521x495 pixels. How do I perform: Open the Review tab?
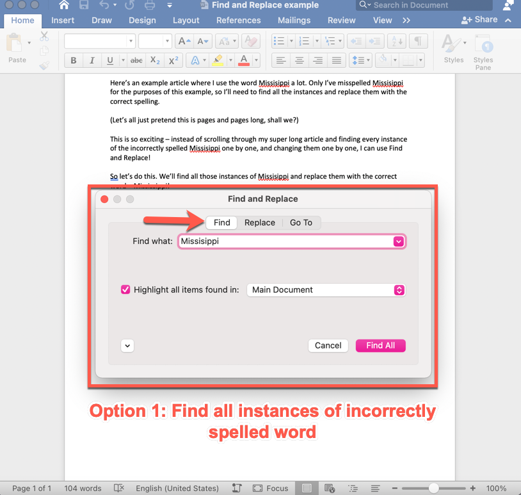tap(342, 20)
